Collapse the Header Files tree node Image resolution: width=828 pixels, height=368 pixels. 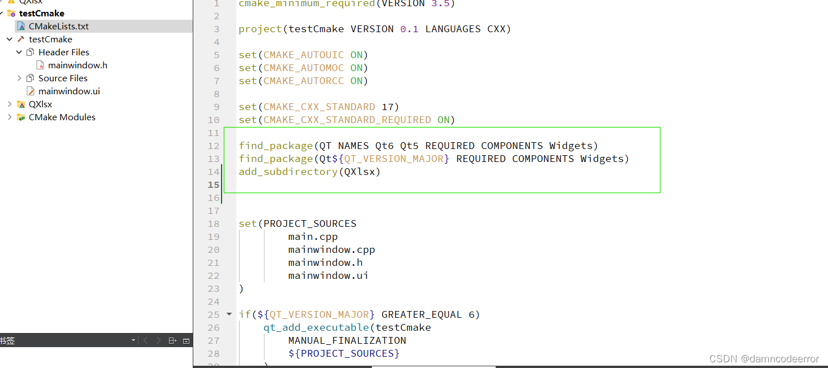coord(19,52)
